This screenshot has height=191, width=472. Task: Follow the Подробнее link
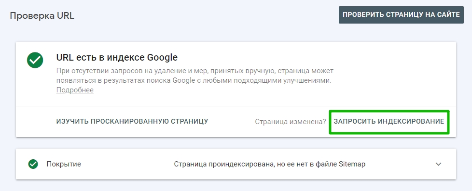[x=75, y=90]
